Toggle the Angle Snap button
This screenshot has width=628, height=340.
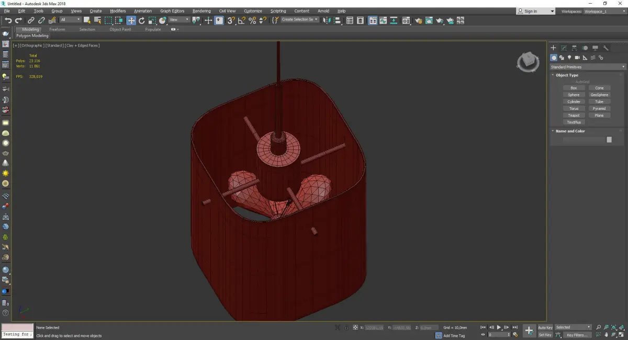242,20
